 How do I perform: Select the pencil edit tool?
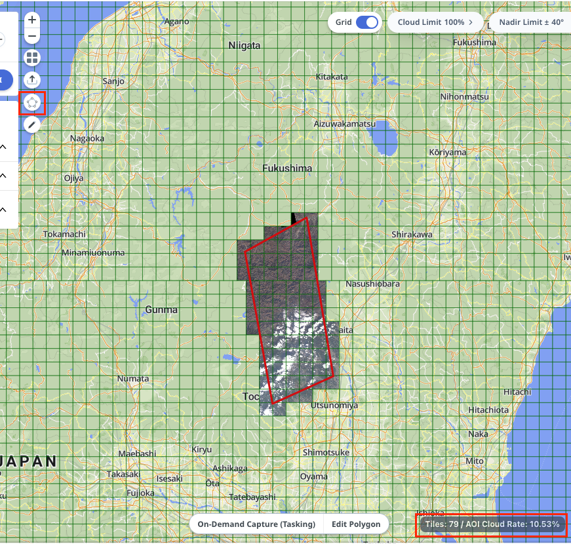click(32, 124)
